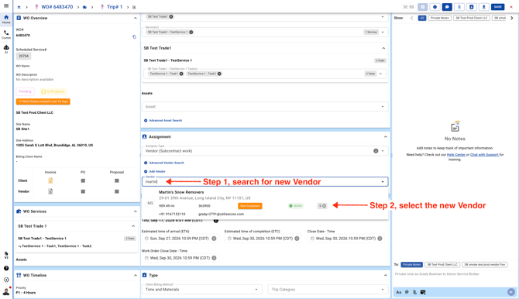This screenshot has height=299, width=519.
Task: Click WO# 6483470 breadcrumb
Action: click(57, 7)
